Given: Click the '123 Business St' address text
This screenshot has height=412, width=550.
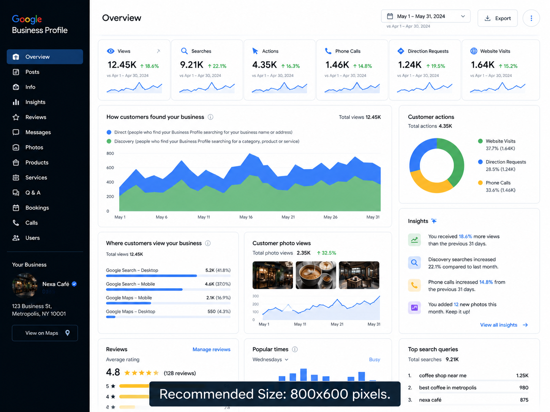Looking at the screenshot, I should point(32,306).
